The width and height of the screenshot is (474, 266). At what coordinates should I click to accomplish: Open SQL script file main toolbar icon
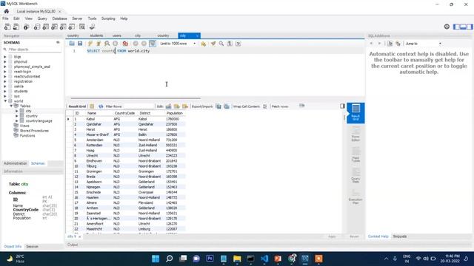16,27
